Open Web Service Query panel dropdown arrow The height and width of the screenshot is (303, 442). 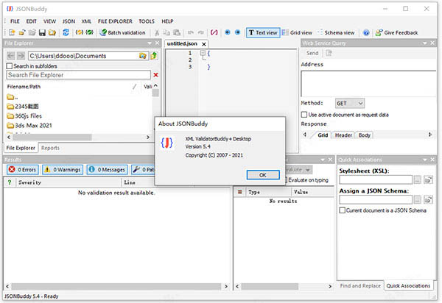click(x=425, y=43)
